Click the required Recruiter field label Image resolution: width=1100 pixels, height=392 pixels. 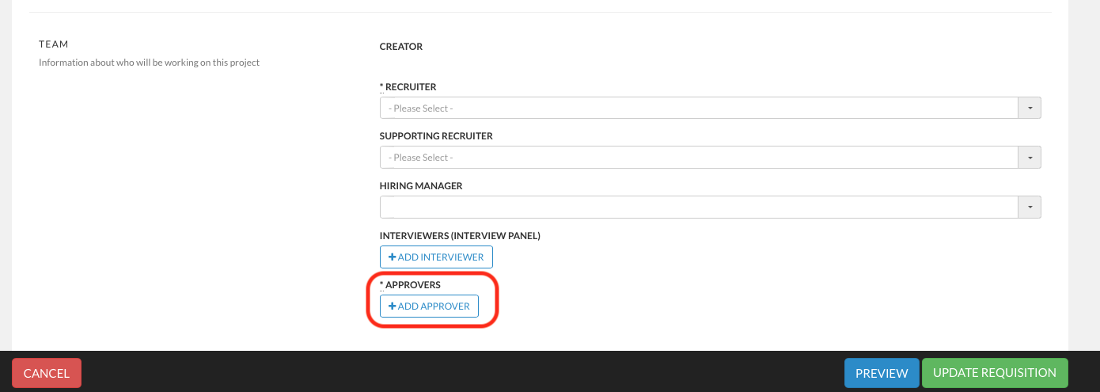410,87
